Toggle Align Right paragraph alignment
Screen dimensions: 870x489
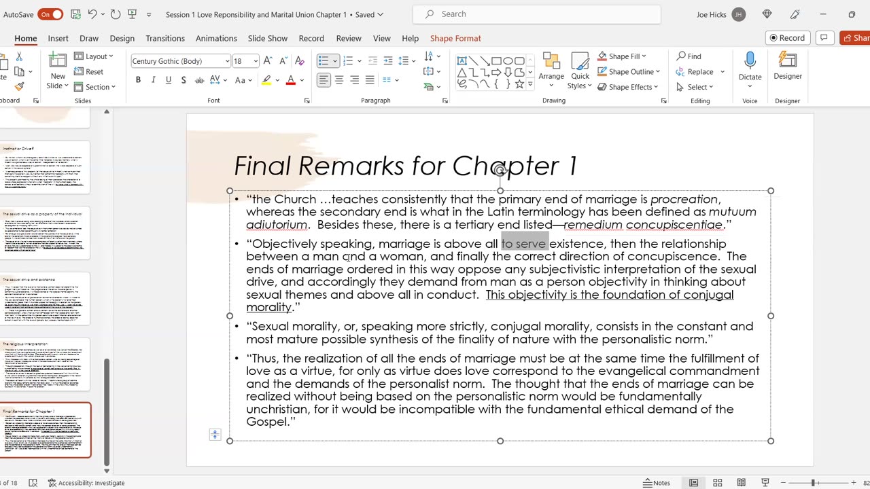coord(354,80)
